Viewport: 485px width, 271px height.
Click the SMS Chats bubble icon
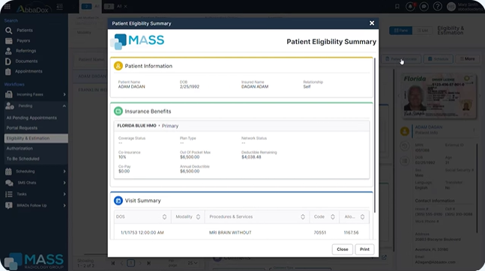pos(9,183)
